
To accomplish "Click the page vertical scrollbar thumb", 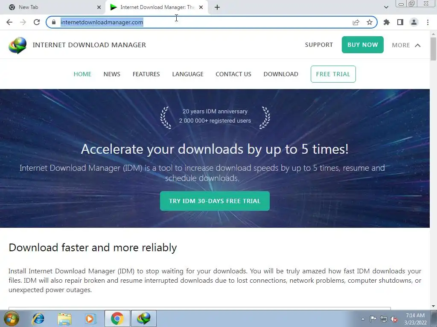I will coord(433,49).
